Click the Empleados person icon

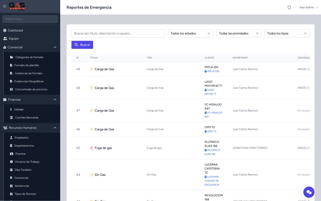[11, 138]
